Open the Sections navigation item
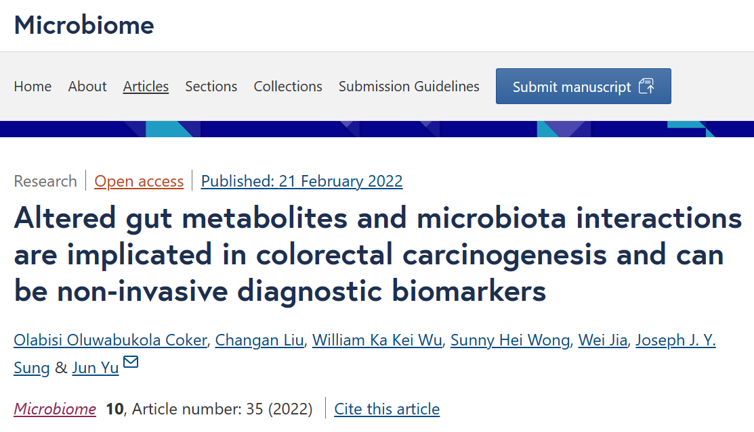Image resolution: width=754 pixels, height=432 pixels. tap(211, 87)
